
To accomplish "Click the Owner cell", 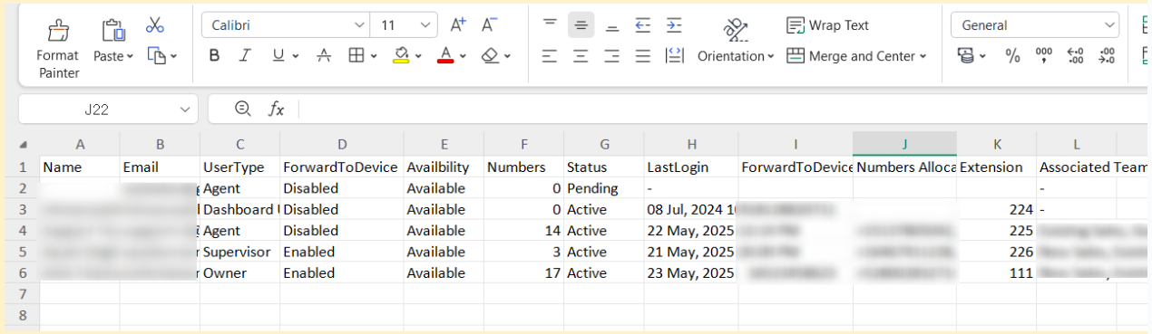I will 240,272.
